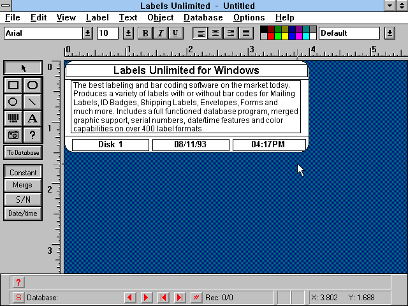
Task: Jump to first database record
Action: click(163, 298)
